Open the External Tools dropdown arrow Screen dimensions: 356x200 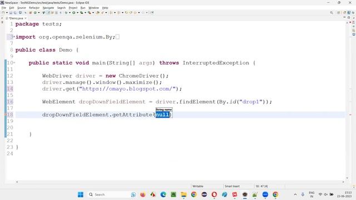[93, 13]
